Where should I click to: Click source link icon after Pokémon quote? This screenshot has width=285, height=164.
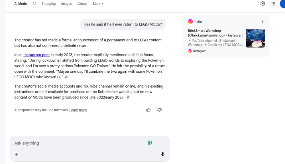(x=66, y=77)
